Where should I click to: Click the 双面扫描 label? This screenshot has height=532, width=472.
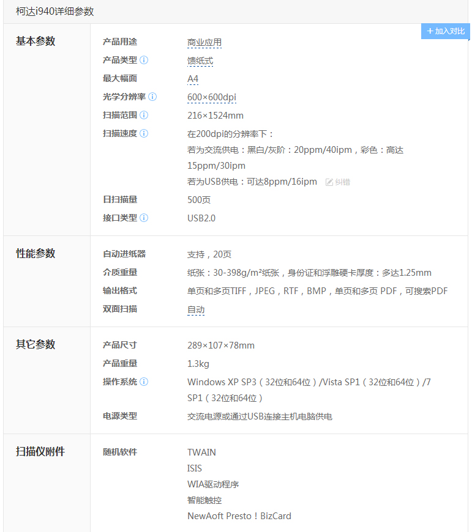pos(120,309)
